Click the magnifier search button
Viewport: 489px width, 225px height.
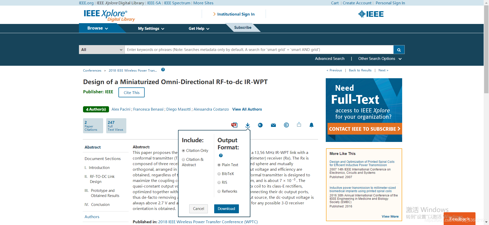[x=399, y=50]
